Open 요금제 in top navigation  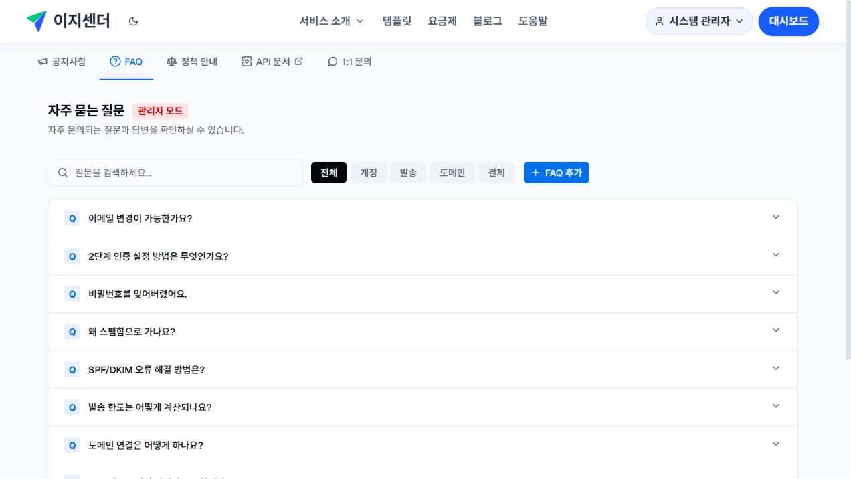tap(442, 21)
